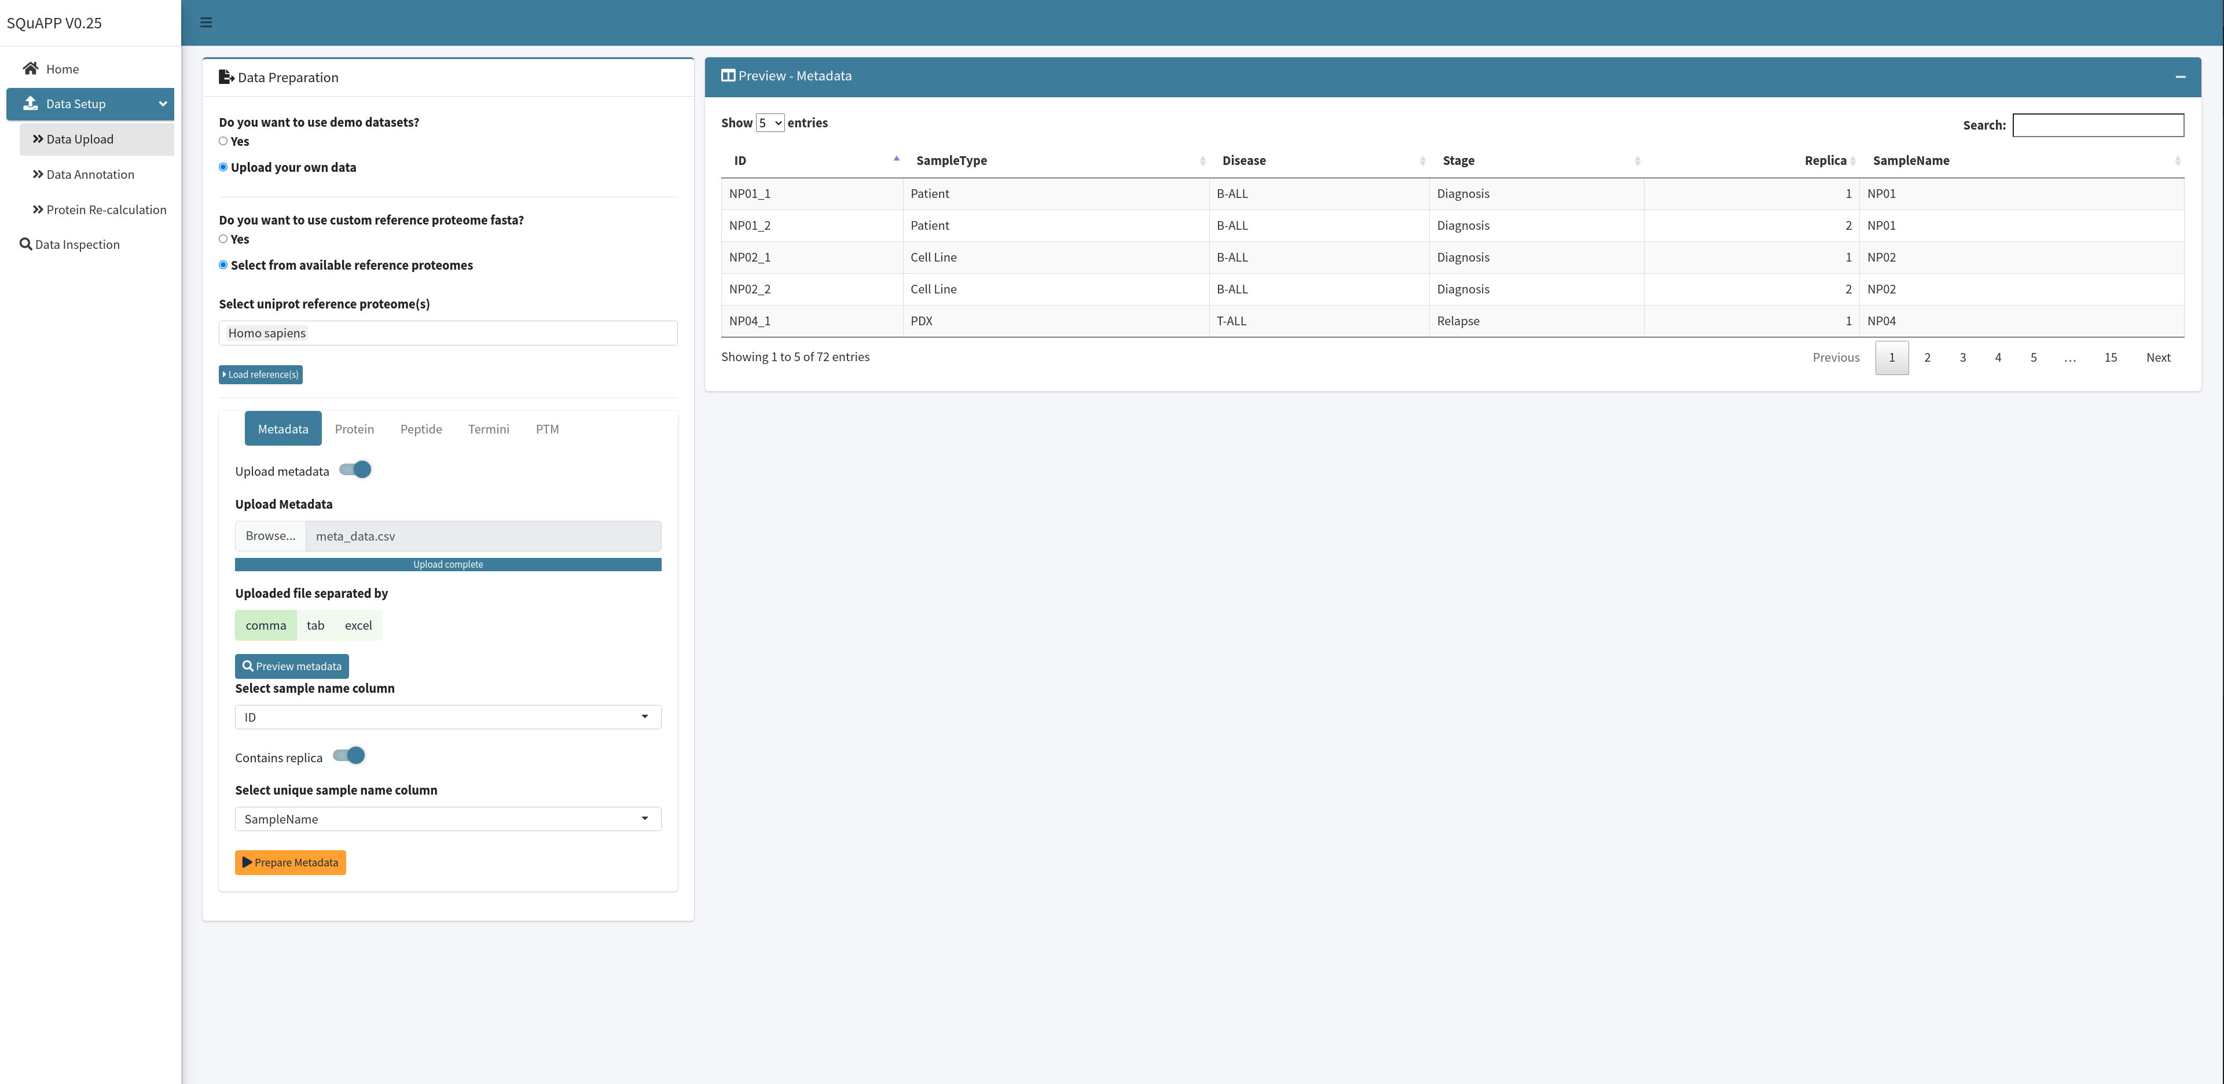Open the Show entries dropdown

click(x=770, y=123)
